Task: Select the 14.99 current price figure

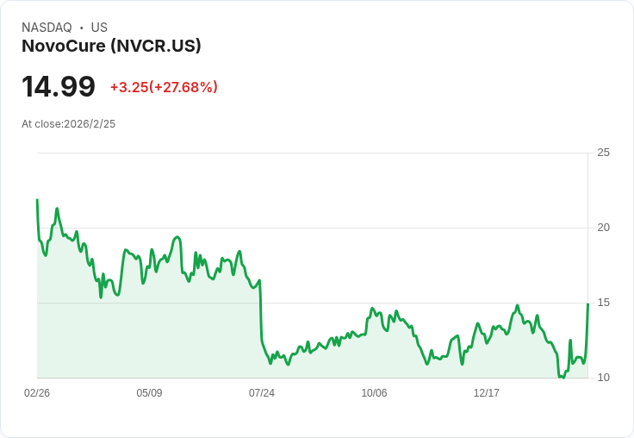Action: pyautogui.click(x=59, y=86)
